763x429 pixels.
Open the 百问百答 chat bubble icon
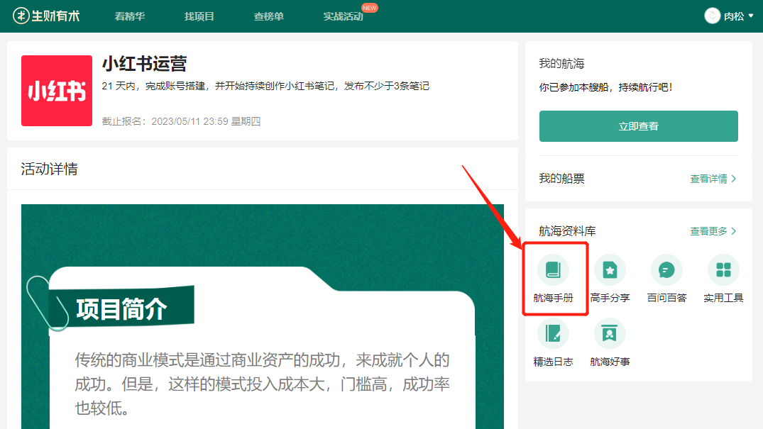(666, 270)
